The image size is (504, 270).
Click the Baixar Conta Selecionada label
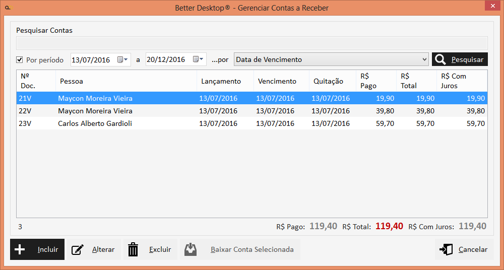252,249
